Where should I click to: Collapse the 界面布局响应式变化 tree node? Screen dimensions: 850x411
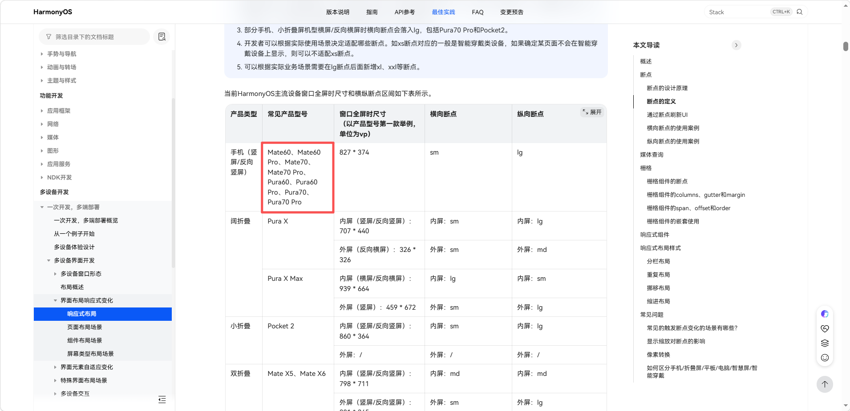point(55,300)
